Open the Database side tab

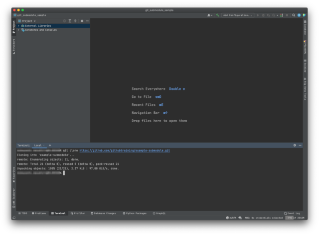point(305,28)
